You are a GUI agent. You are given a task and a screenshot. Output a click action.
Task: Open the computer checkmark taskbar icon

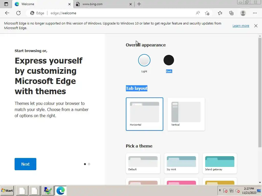point(48,190)
